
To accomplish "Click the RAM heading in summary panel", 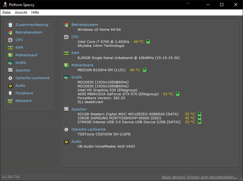I will coord(75,53).
